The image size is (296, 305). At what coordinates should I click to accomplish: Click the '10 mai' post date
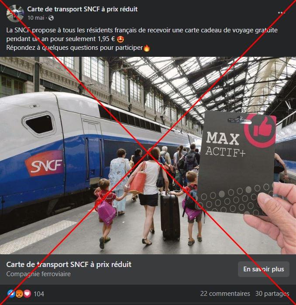36,18
